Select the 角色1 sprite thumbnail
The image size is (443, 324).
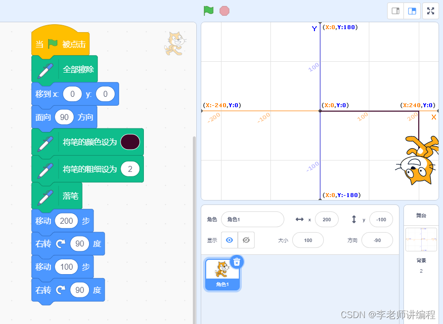(x=222, y=275)
